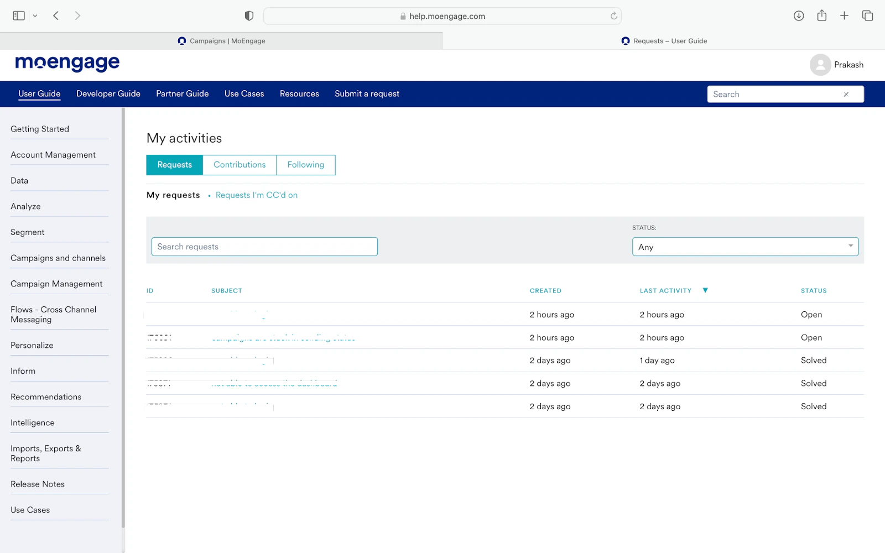Open Flows - Cross Channel Messaging
The width and height of the screenshot is (885, 553).
point(54,315)
